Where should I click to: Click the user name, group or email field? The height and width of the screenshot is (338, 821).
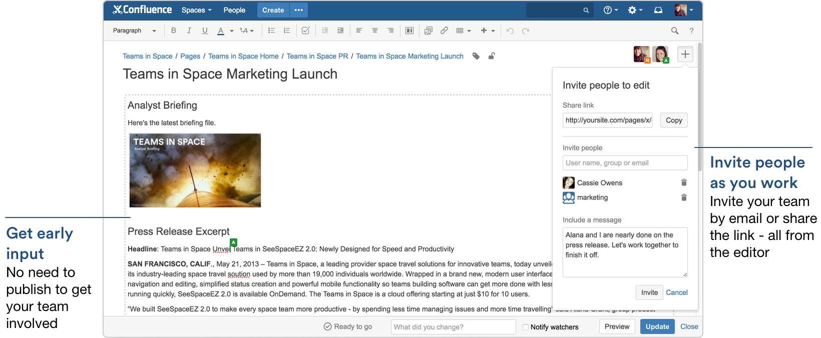[625, 163]
